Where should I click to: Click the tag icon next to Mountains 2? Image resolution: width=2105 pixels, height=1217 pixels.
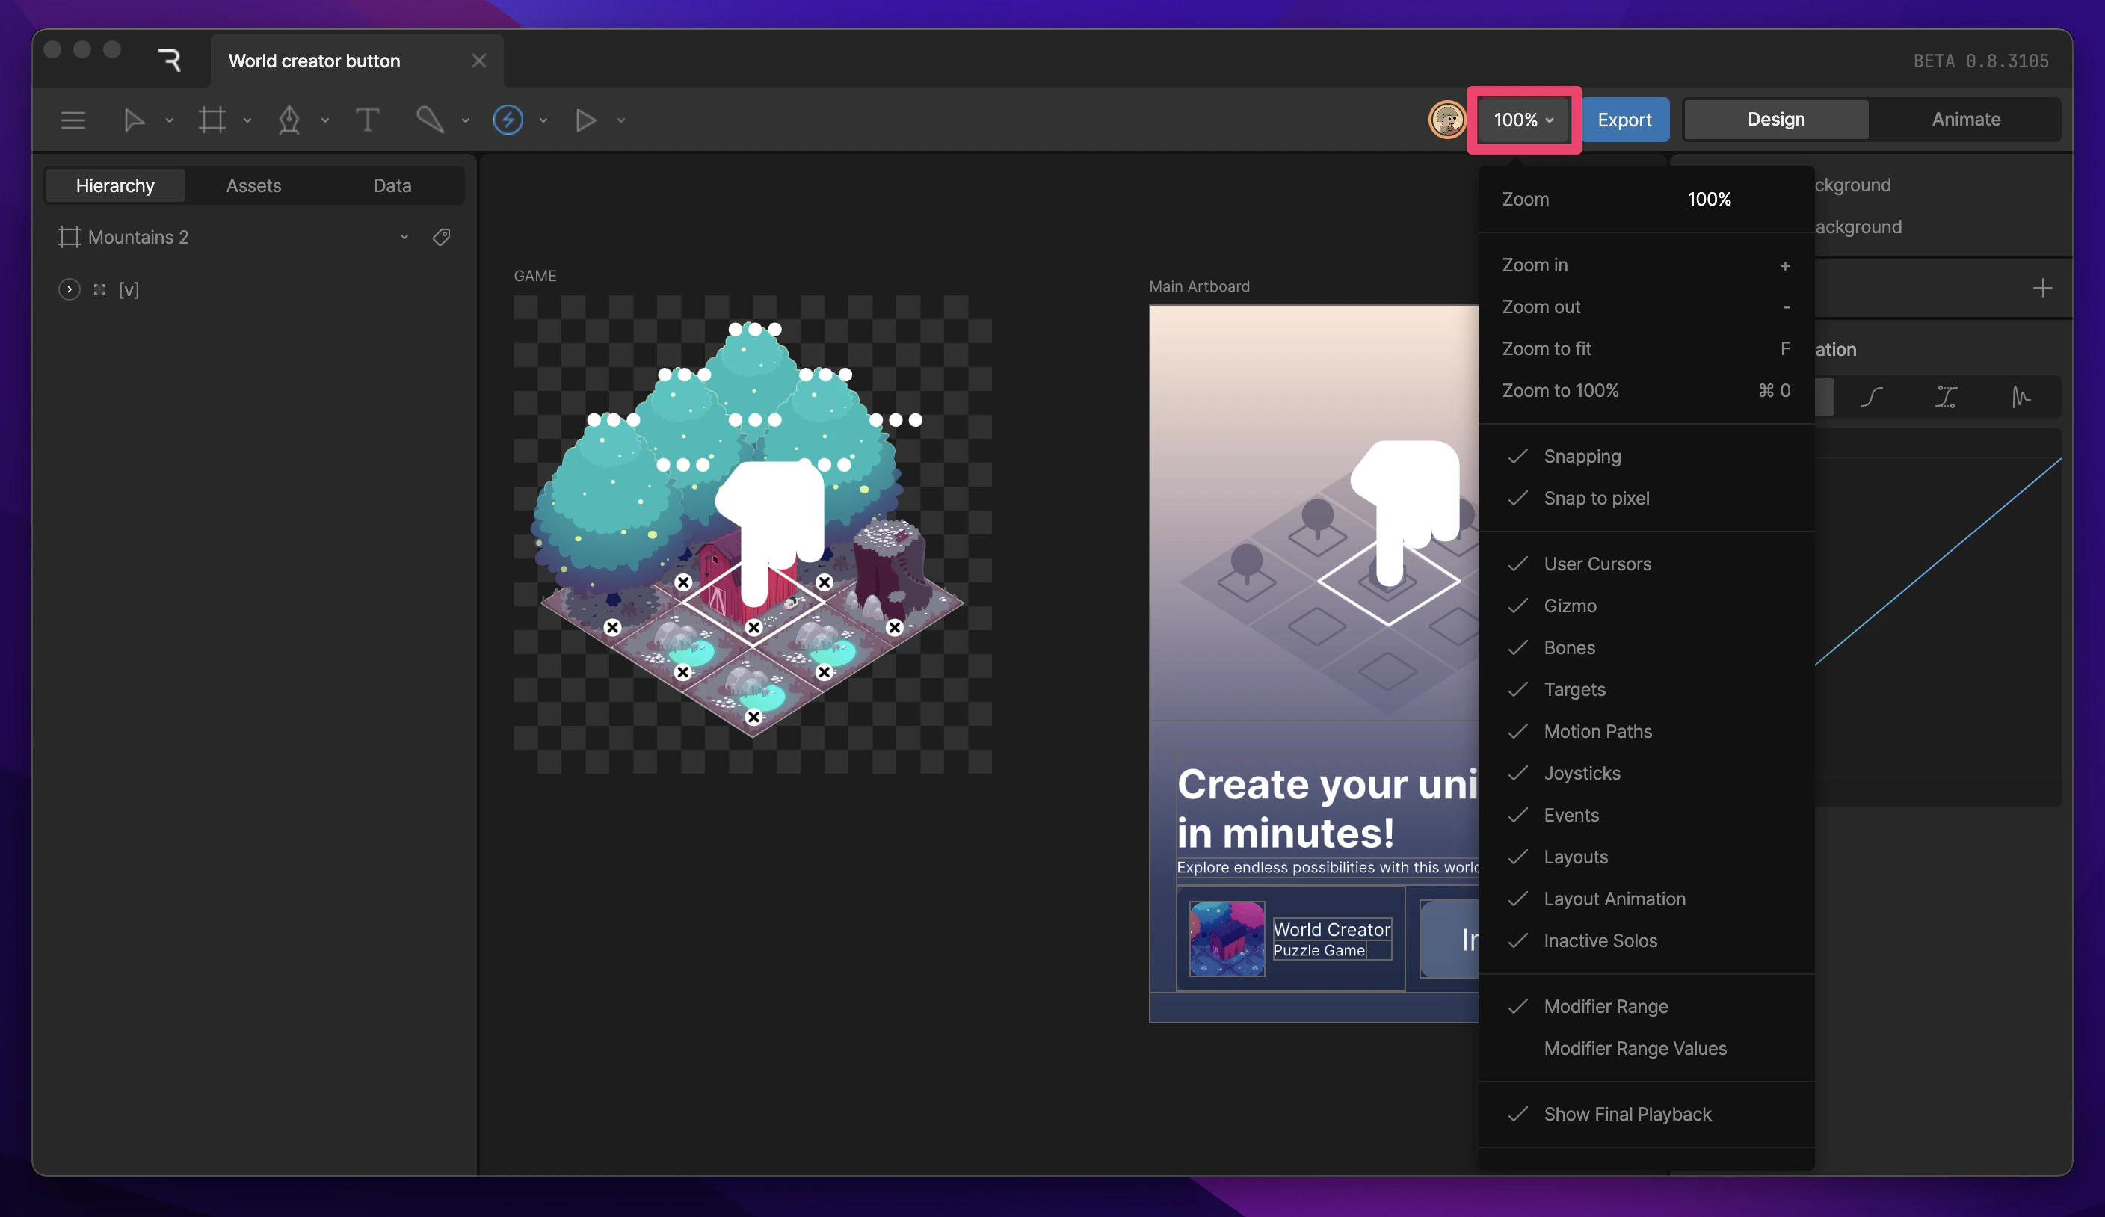point(442,236)
